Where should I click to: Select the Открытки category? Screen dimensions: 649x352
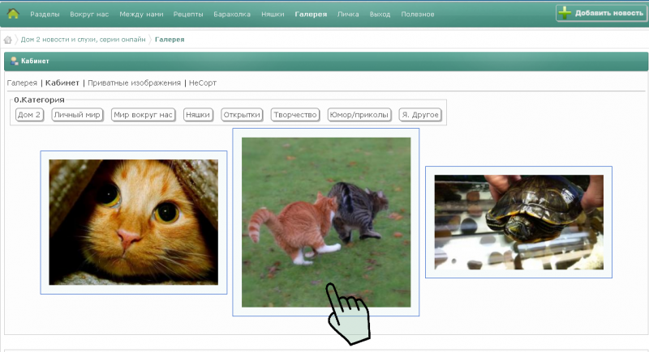pos(242,115)
